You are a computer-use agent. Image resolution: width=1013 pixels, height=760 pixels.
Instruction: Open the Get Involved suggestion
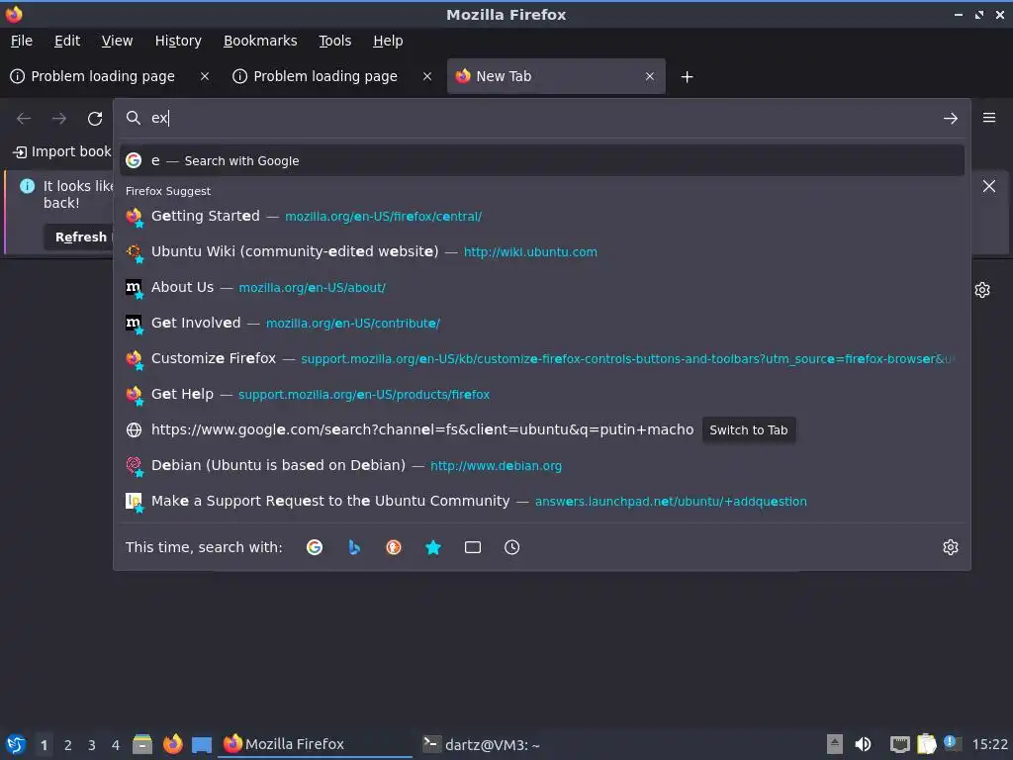click(x=541, y=323)
